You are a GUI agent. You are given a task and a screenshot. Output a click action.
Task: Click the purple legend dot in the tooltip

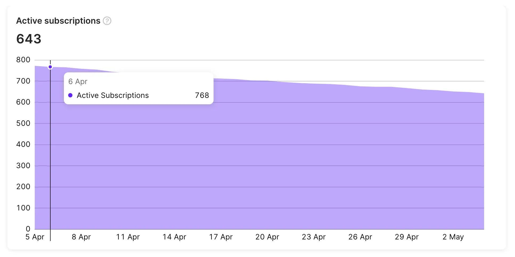tap(70, 95)
